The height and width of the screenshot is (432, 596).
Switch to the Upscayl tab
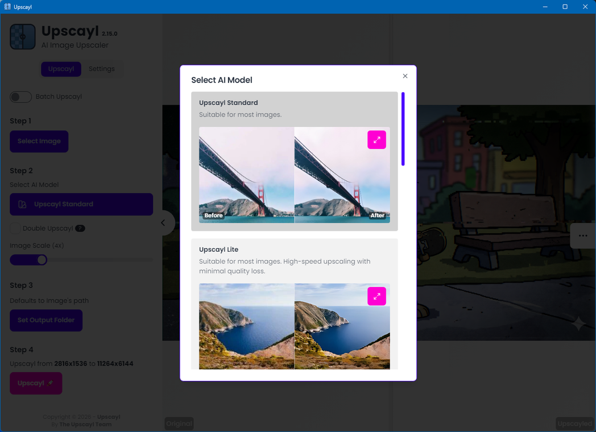[61, 69]
